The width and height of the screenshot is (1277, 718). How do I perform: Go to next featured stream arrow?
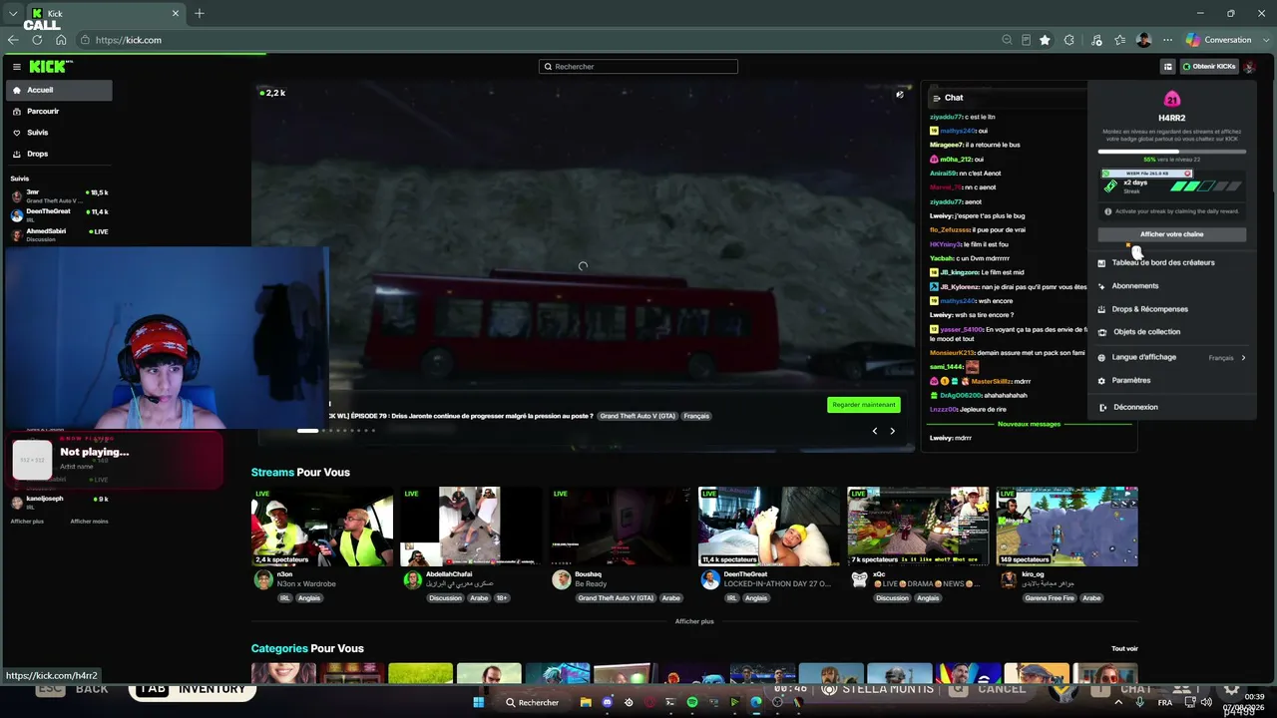pos(892,431)
